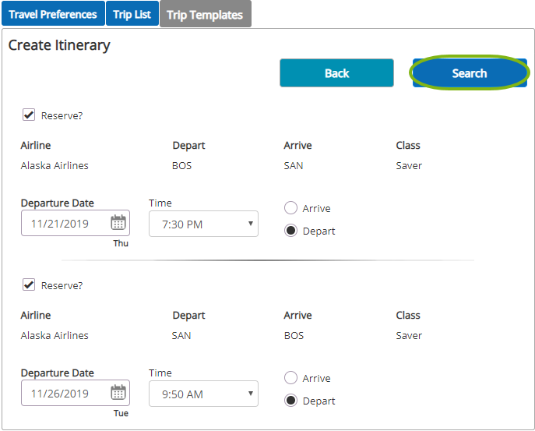Switch to Travel Preferences tab
The height and width of the screenshot is (431, 535).
tap(53, 14)
